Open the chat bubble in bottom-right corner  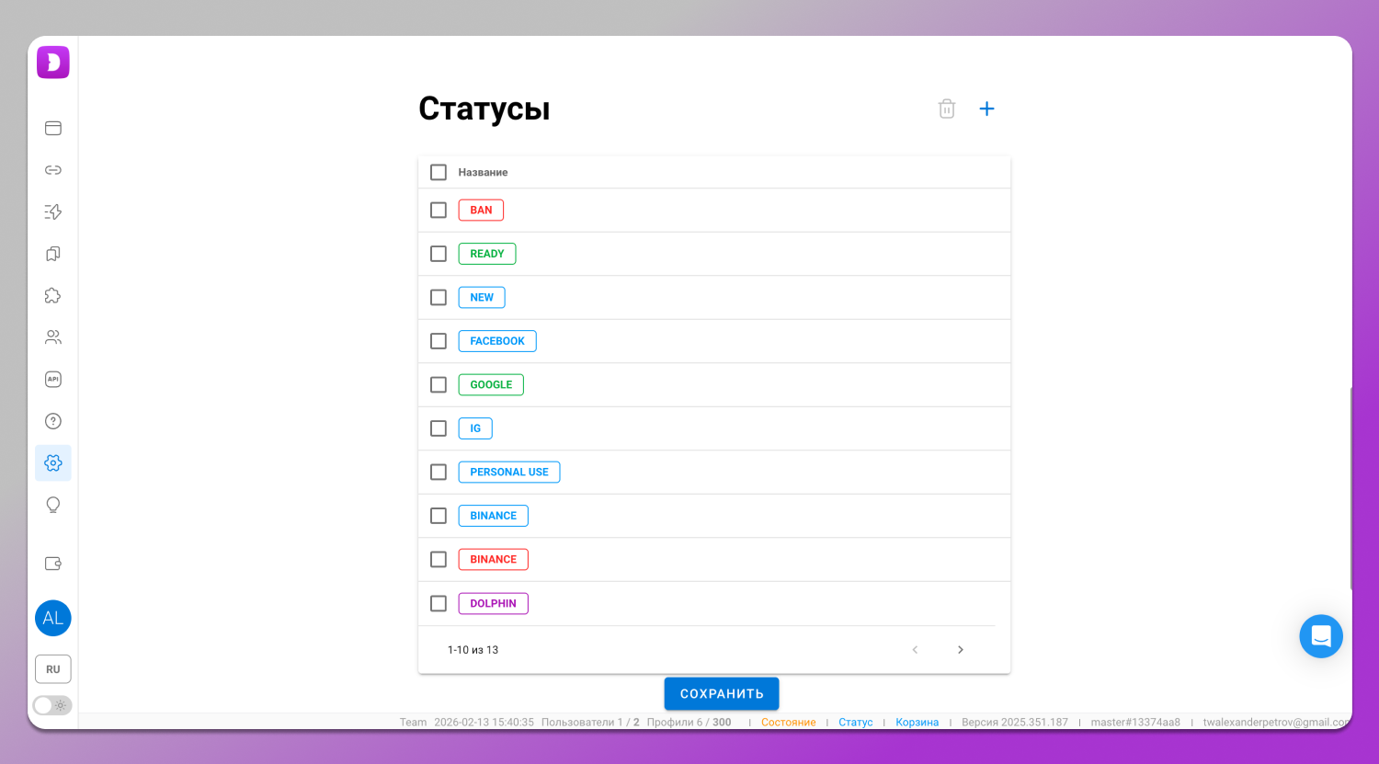tap(1321, 636)
